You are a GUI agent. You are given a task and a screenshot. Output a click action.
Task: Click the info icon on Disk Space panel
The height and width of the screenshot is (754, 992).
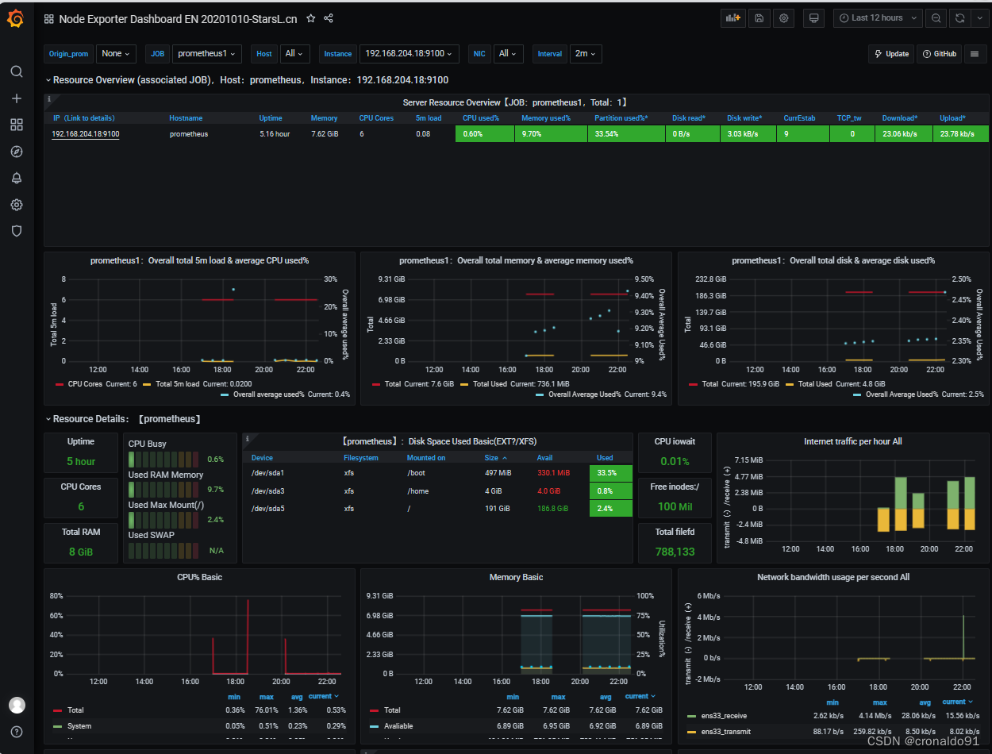pyautogui.click(x=248, y=438)
